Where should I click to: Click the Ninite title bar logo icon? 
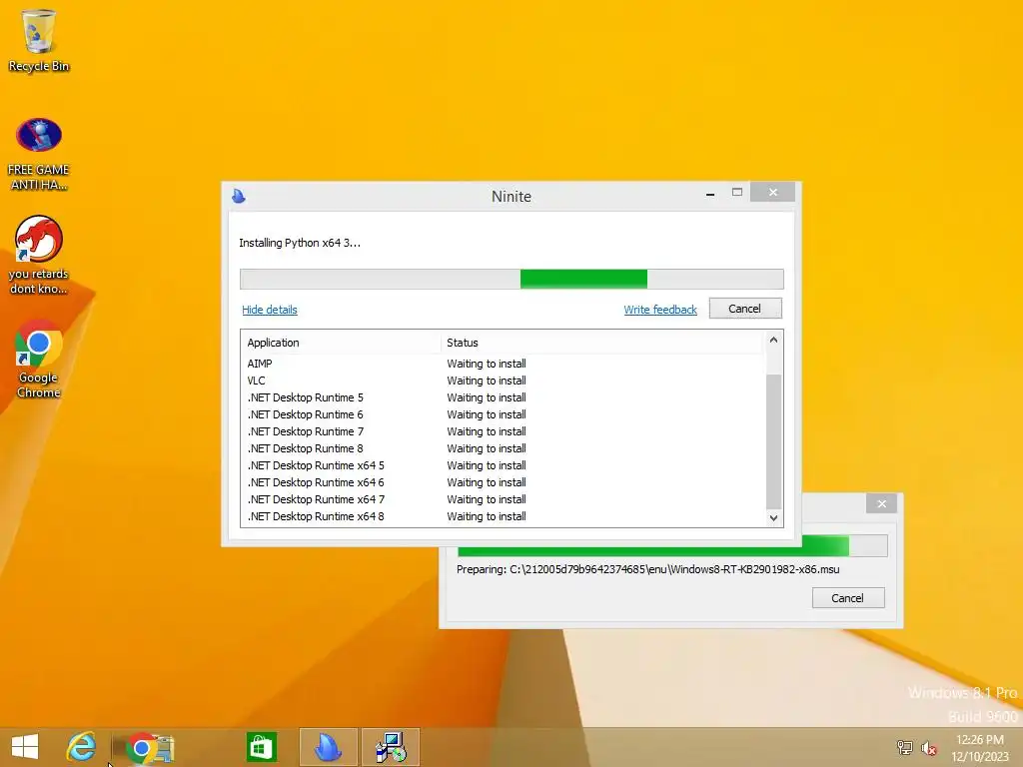point(239,196)
